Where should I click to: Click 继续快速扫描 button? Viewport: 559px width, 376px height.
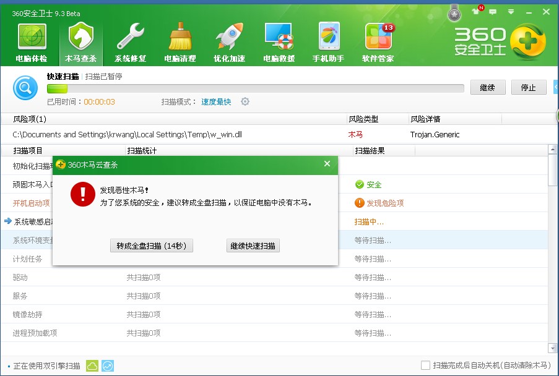tap(254, 246)
